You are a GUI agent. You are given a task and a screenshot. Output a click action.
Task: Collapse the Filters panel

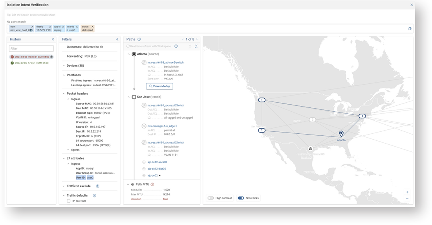pyautogui.click(x=117, y=39)
